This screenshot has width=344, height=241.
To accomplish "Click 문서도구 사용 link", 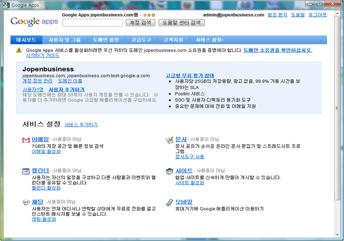I will [190, 157].
